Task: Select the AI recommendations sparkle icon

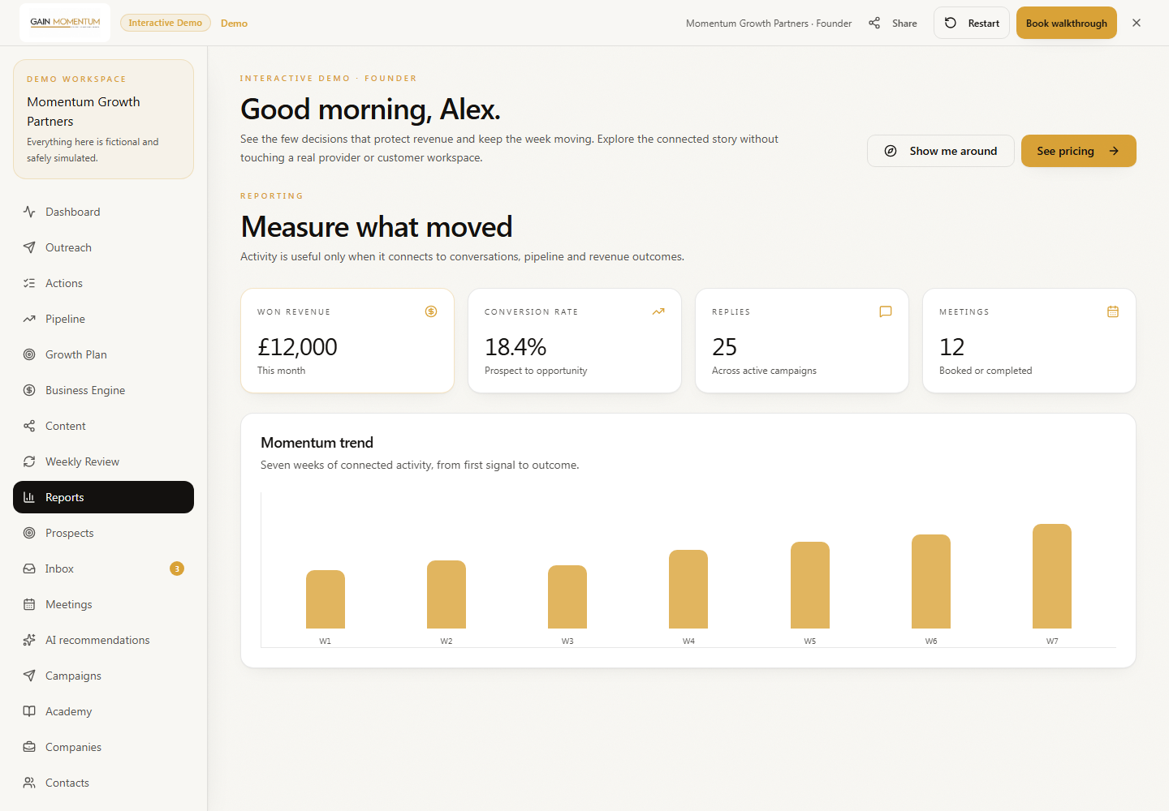Action: point(29,640)
